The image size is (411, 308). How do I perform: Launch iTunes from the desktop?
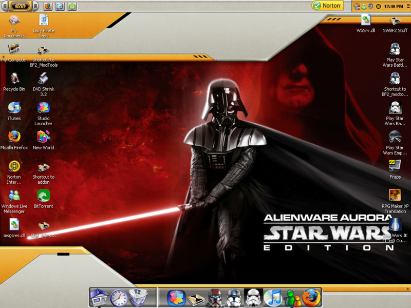(14, 111)
